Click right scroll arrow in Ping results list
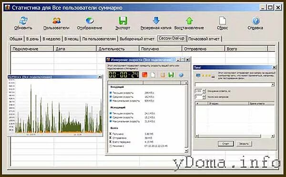Image resolution: width=286 pixels, height=177 pixels. tap(273, 136)
